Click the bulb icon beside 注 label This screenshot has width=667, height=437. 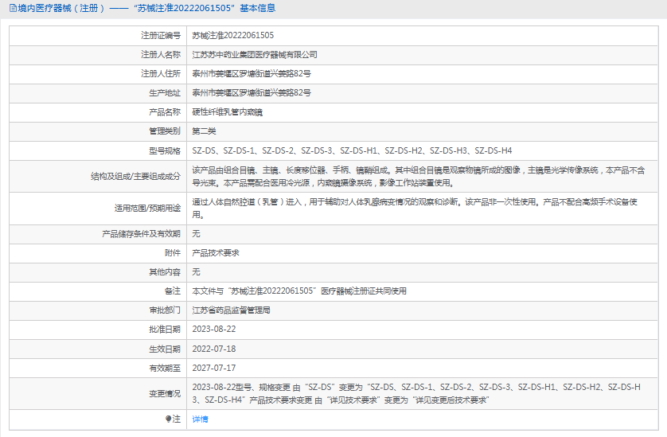coord(169,419)
